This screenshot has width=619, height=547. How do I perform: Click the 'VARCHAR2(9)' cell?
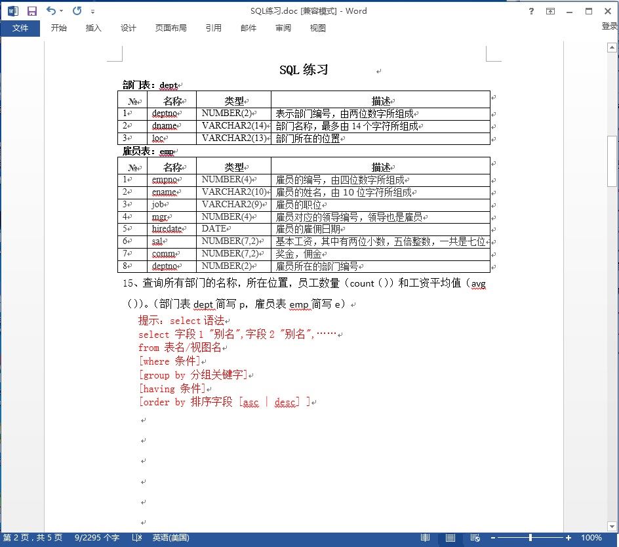point(232,205)
